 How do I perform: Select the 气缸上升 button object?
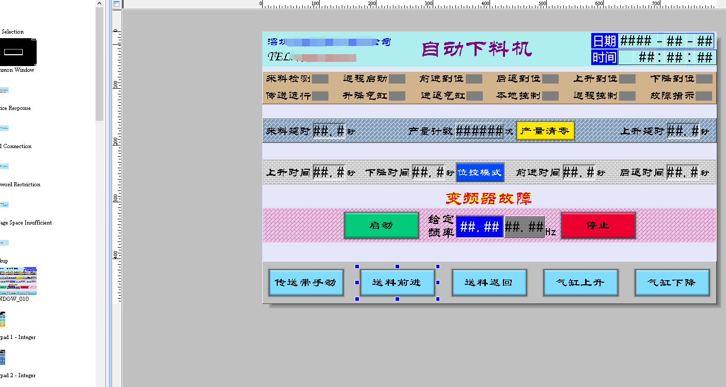tap(580, 283)
